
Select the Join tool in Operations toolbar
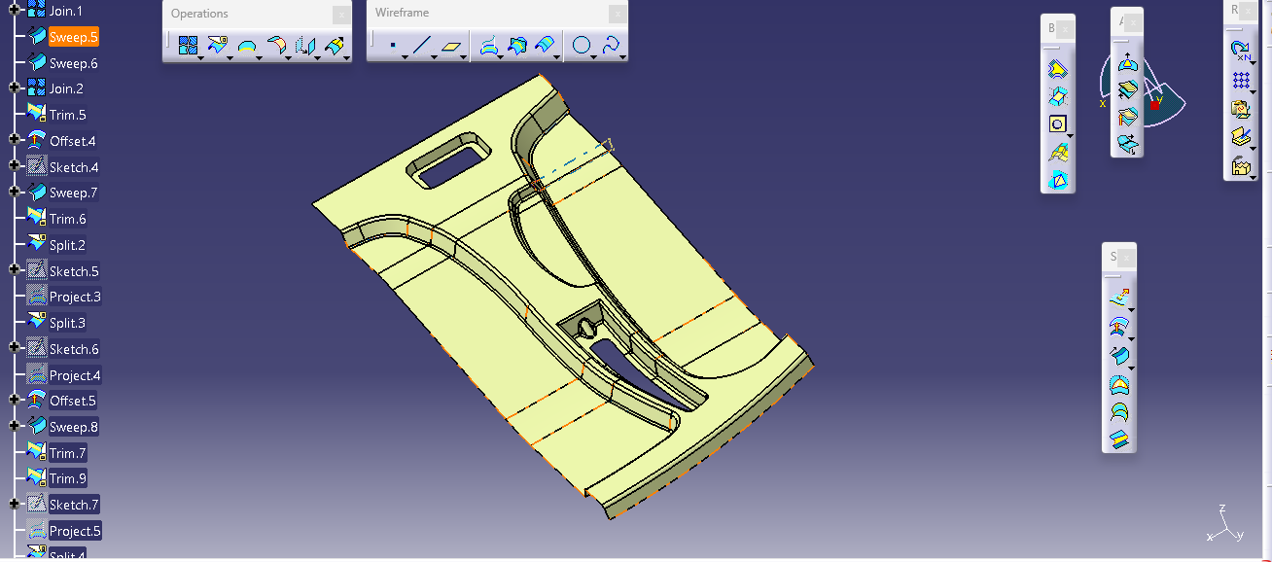point(188,45)
